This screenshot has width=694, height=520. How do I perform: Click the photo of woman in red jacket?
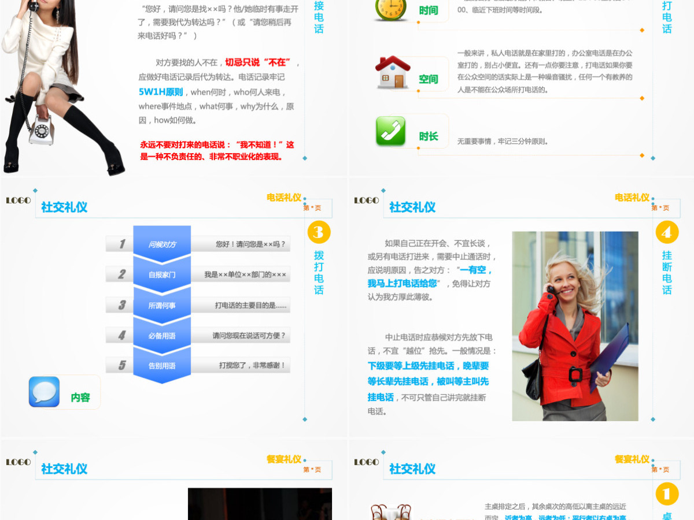coord(575,326)
